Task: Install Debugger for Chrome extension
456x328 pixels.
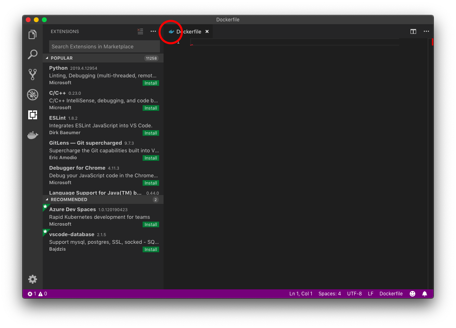Action: click(151, 183)
